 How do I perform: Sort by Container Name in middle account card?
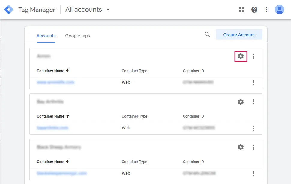point(53,116)
